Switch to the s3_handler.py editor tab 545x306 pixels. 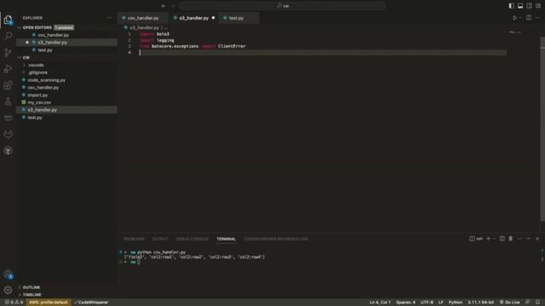click(193, 18)
